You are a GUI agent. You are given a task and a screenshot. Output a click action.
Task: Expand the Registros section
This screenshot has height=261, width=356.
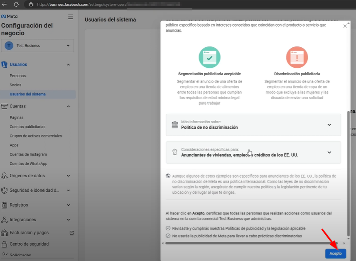(x=69, y=205)
